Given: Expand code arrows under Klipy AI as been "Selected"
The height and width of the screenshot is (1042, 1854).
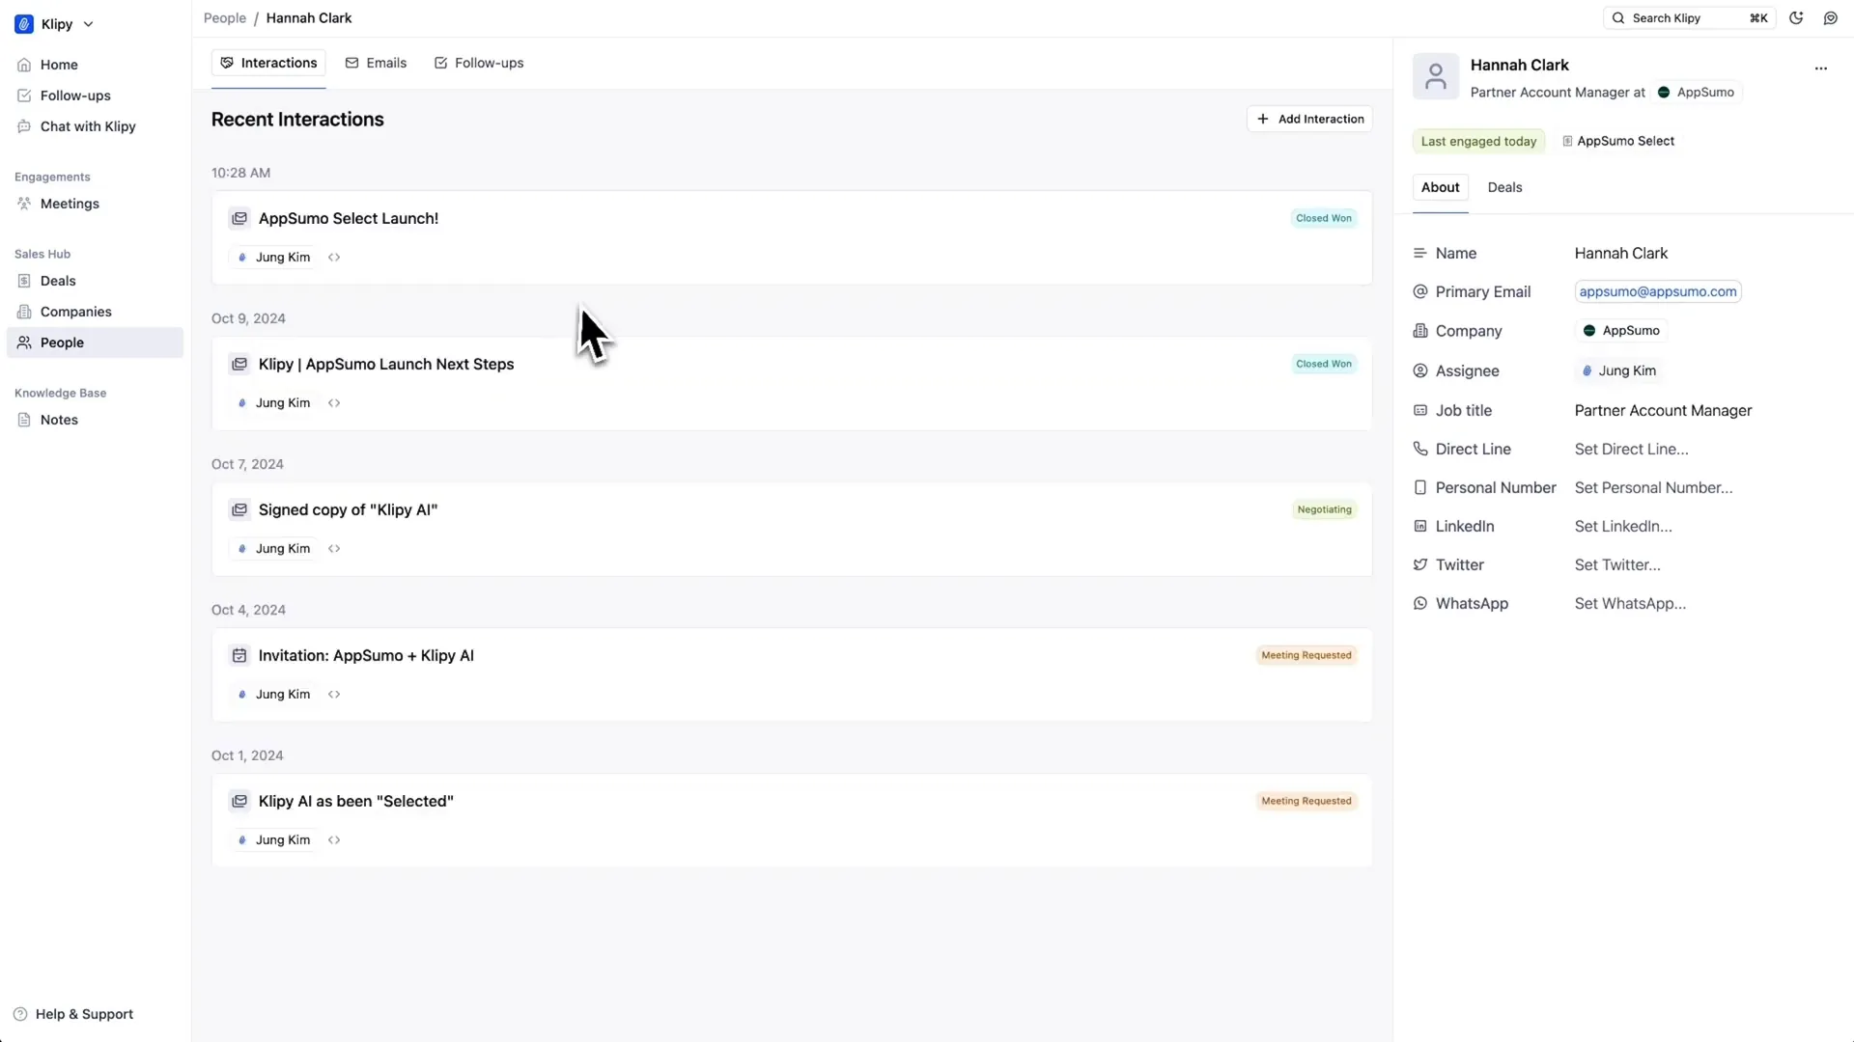Looking at the screenshot, I should click(x=334, y=840).
